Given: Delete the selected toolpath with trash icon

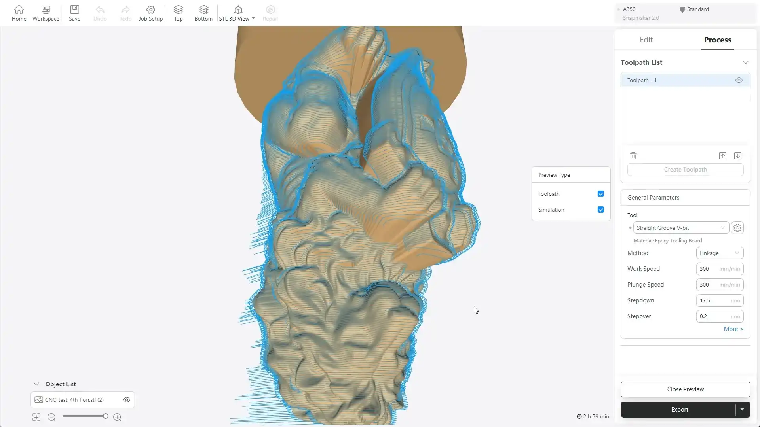Looking at the screenshot, I should pos(633,156).
